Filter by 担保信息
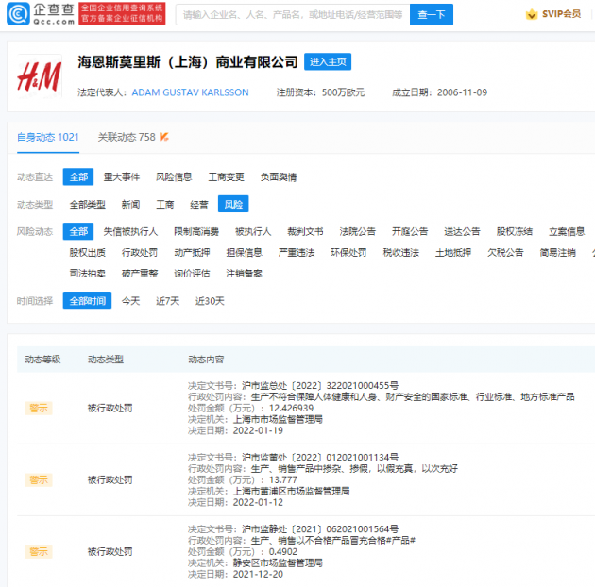 click(245, 253)
